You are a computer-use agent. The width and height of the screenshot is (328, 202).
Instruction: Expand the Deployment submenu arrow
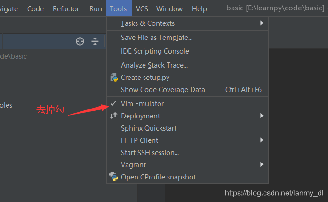tap(262, 116)
